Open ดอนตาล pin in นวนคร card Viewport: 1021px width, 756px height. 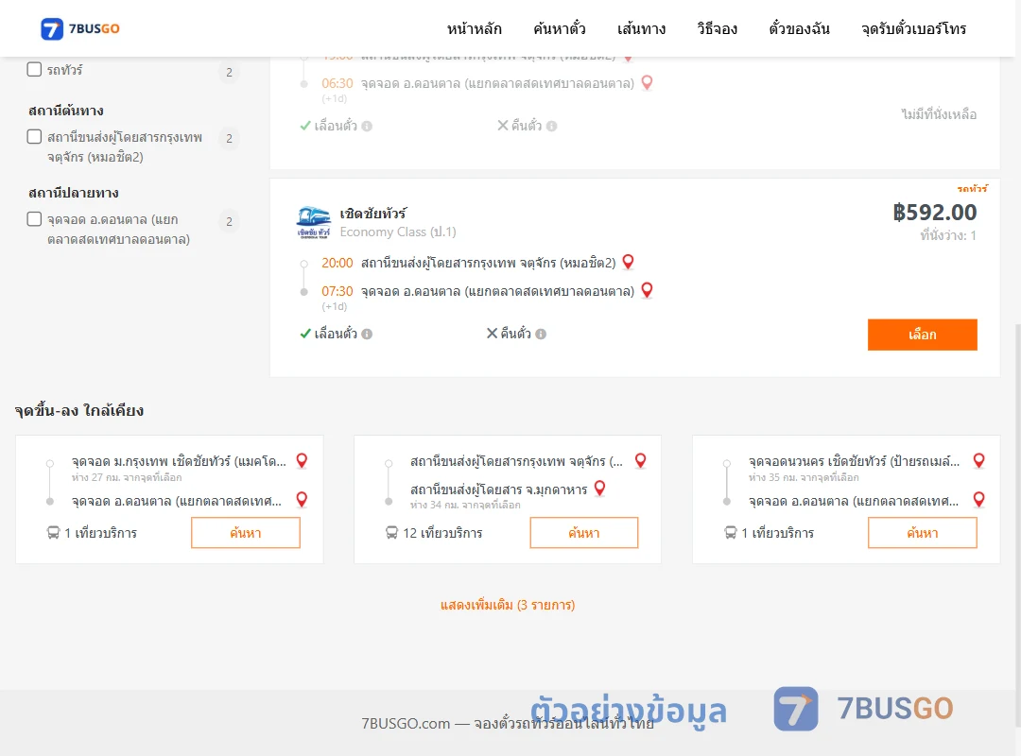pyautogui.click(x=978, y=500)
